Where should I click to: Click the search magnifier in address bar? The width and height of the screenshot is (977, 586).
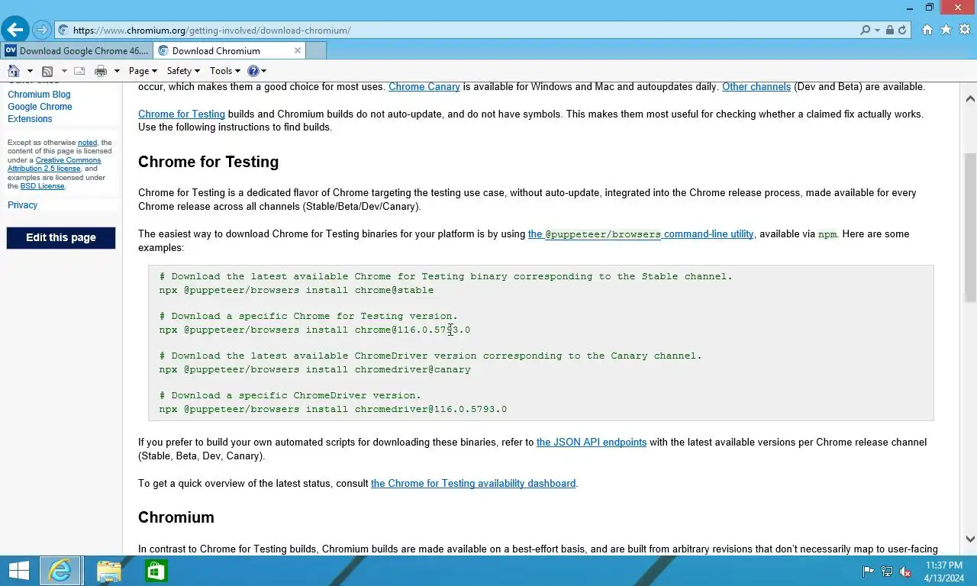(x=865, y=31)
